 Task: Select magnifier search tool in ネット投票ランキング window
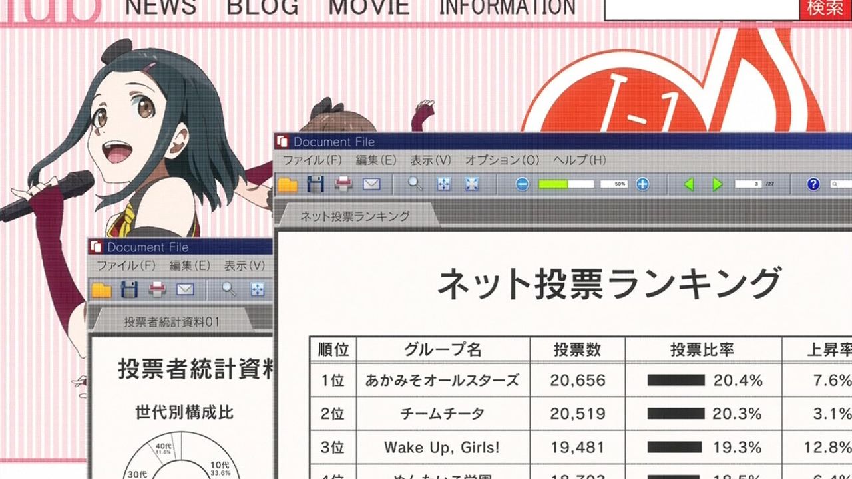point(415,184)
